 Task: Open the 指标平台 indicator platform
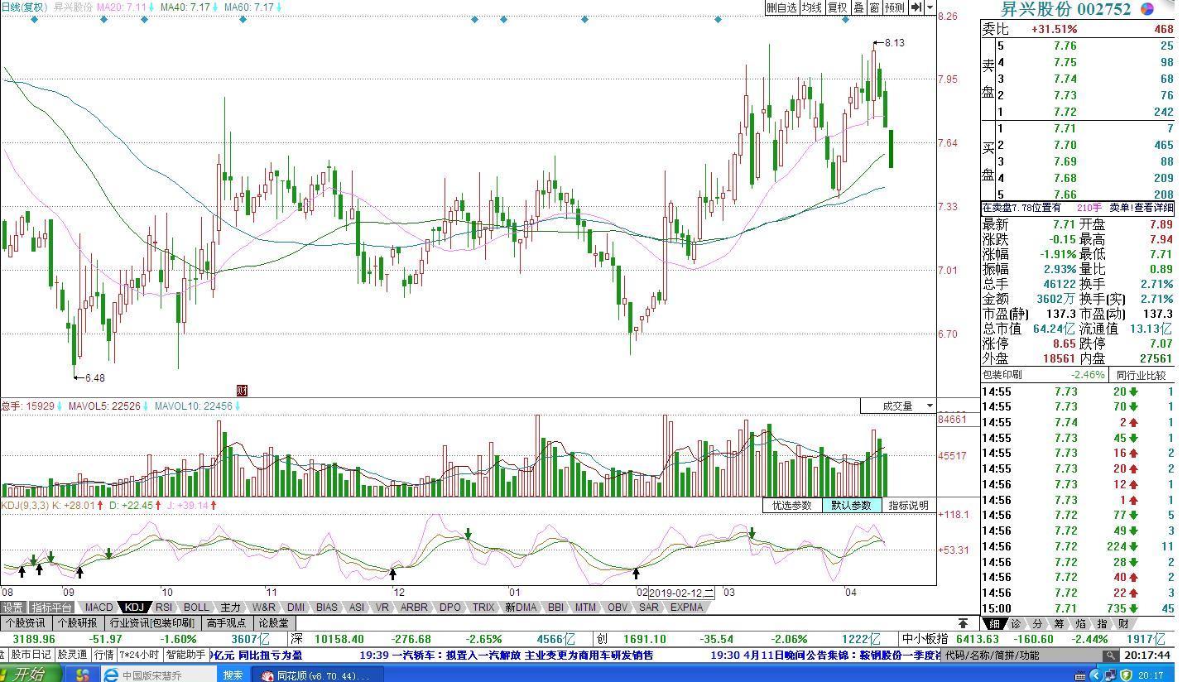(x=51, y=608)
